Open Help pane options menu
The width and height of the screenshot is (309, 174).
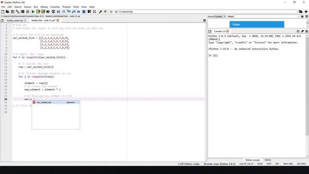(x=307, y=16)
